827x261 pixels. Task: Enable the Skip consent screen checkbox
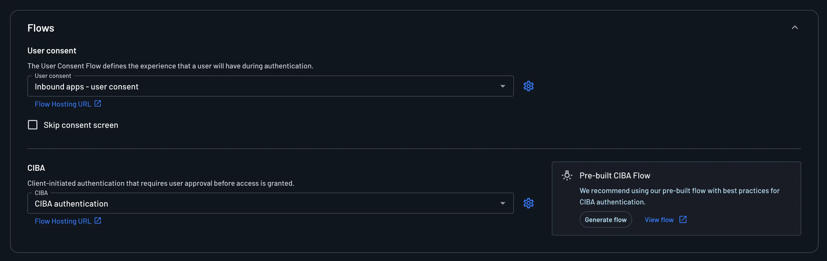32,125
